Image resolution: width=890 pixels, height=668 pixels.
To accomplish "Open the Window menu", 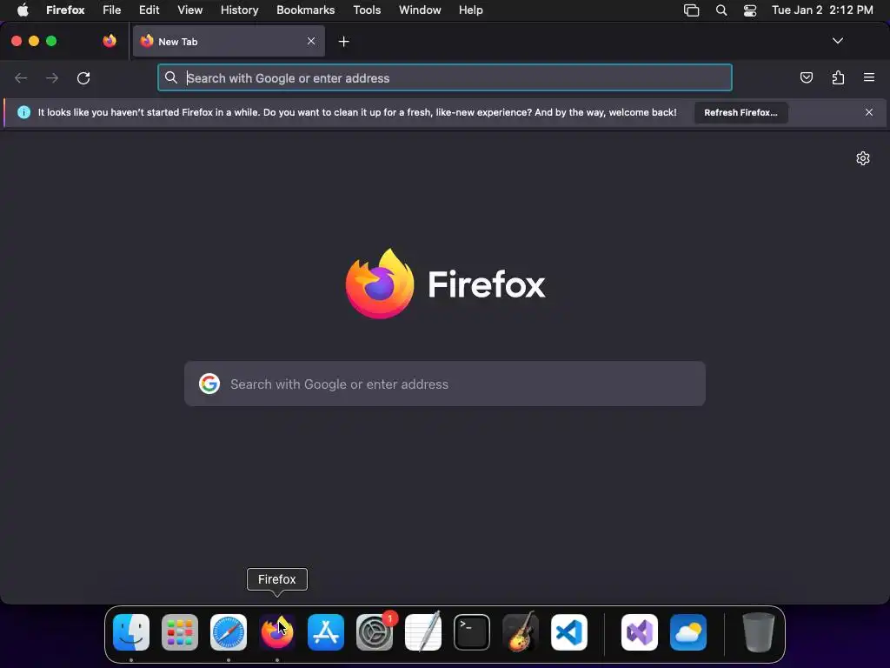I will click(x=420, y=10).
